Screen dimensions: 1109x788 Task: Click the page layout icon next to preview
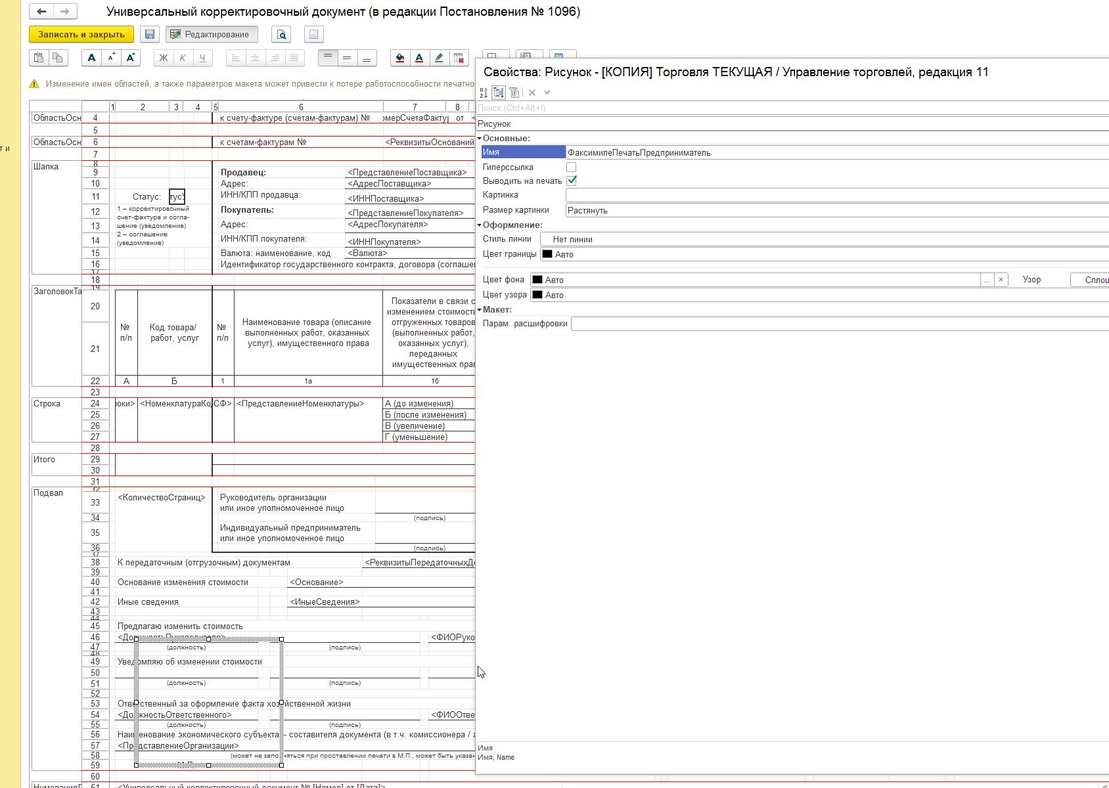pyautogui.click(x=314, y=34)
